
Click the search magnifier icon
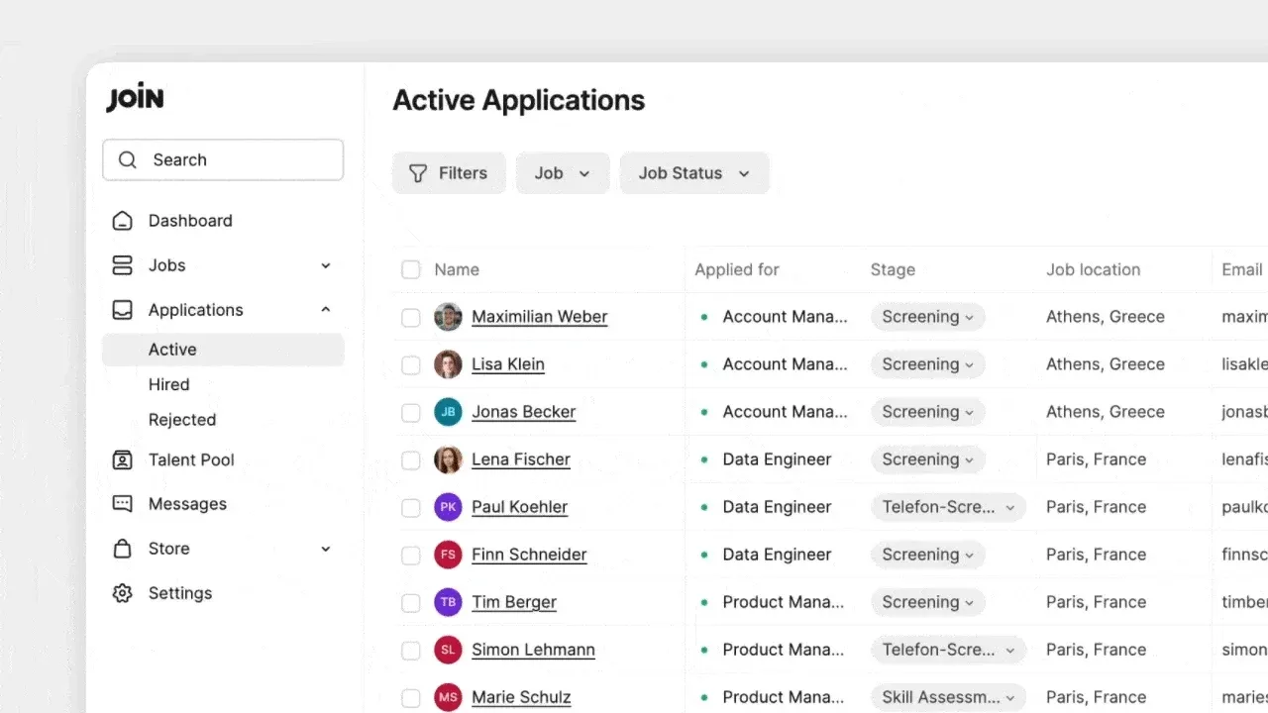[x=128, y=159]
